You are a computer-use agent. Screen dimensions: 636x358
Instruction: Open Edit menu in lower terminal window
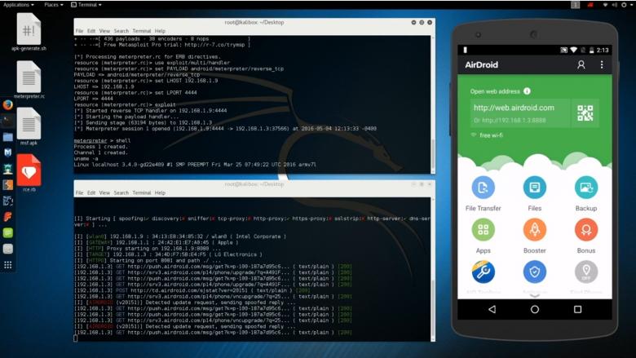click(91, 192)
